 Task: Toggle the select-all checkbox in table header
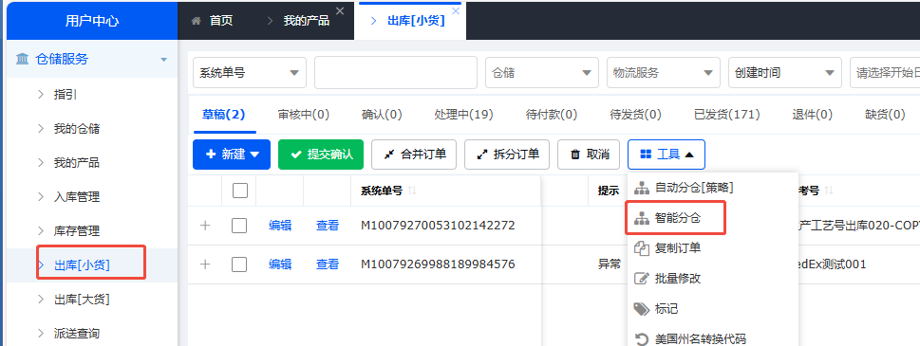click(x=240, y=191)
